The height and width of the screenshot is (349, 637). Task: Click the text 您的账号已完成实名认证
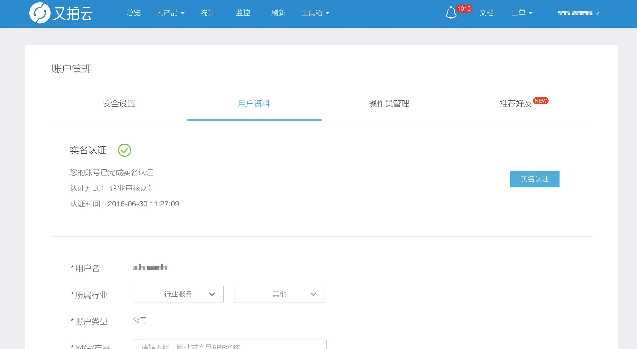click(111, 172)
